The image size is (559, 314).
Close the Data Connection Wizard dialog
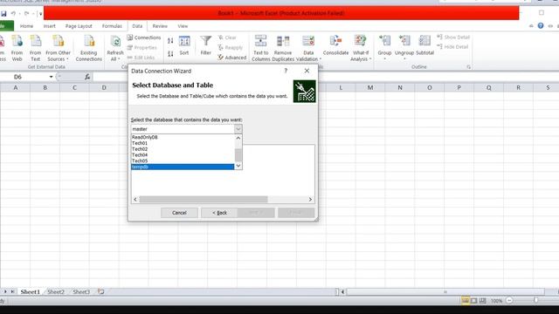tap(307, 71)
